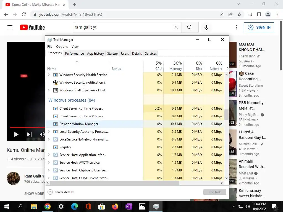This screenshot has width=283, height=212.
Task: Open YouTube settings three-dot menu
Action: (236, 27)
